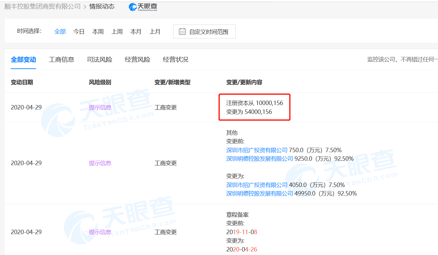
Task: Filter by 本周 time range
Action: (98, 32)
